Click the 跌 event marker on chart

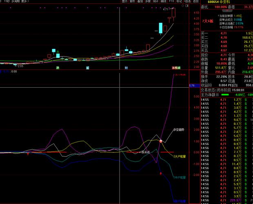[x=58, y=68]
